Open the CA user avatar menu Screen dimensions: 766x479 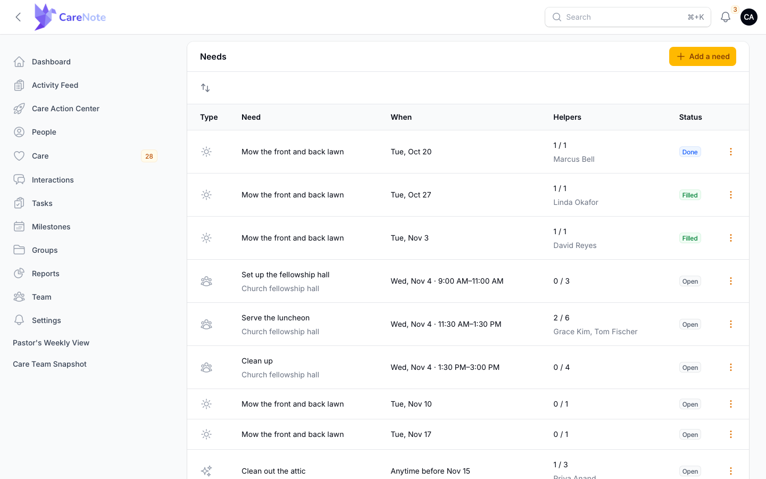749,17
